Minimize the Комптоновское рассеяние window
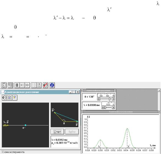This screenshot has height=154, width=162. [70, 92]
